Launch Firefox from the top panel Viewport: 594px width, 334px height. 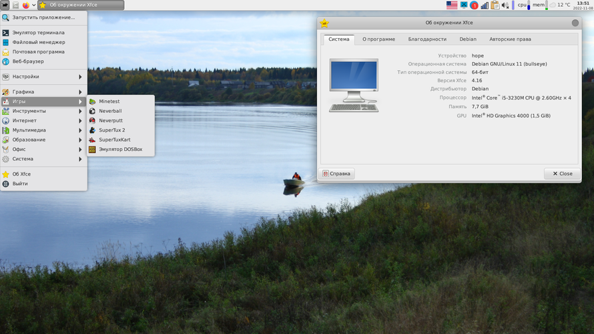(x=26, y=5)
